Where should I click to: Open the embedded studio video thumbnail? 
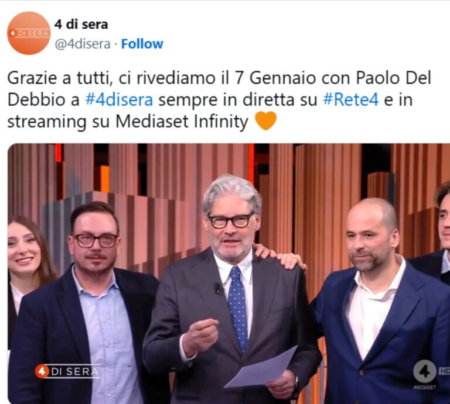point(229,274)
